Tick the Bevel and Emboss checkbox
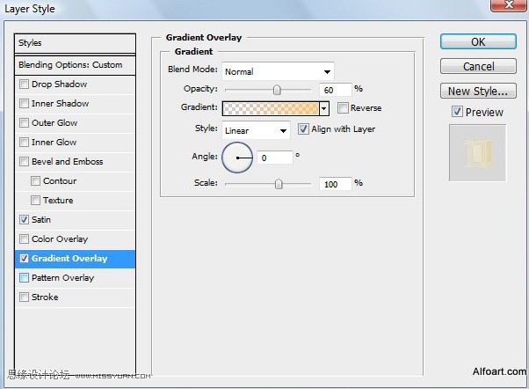529x389 pixels. click(x=24, y=161)
